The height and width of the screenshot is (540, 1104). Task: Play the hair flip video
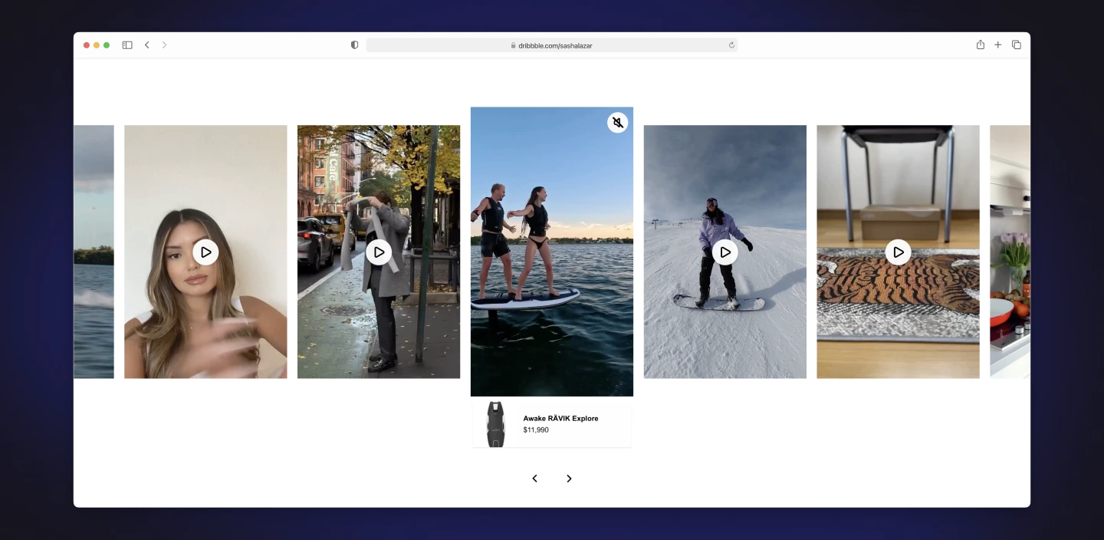pos(205,252)
